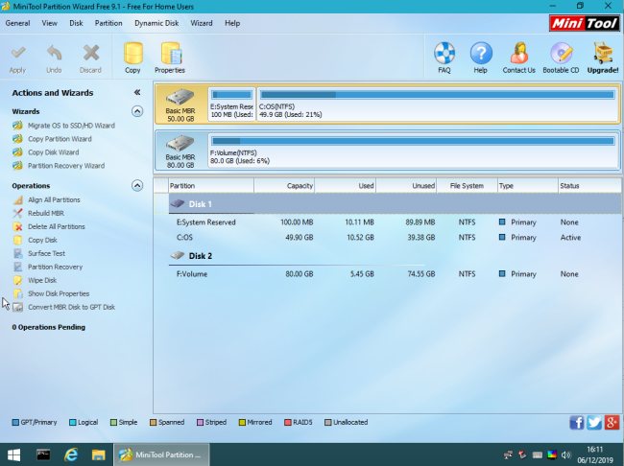Click the Logical legend color box
624x466 pixels.
click(72, 422)
